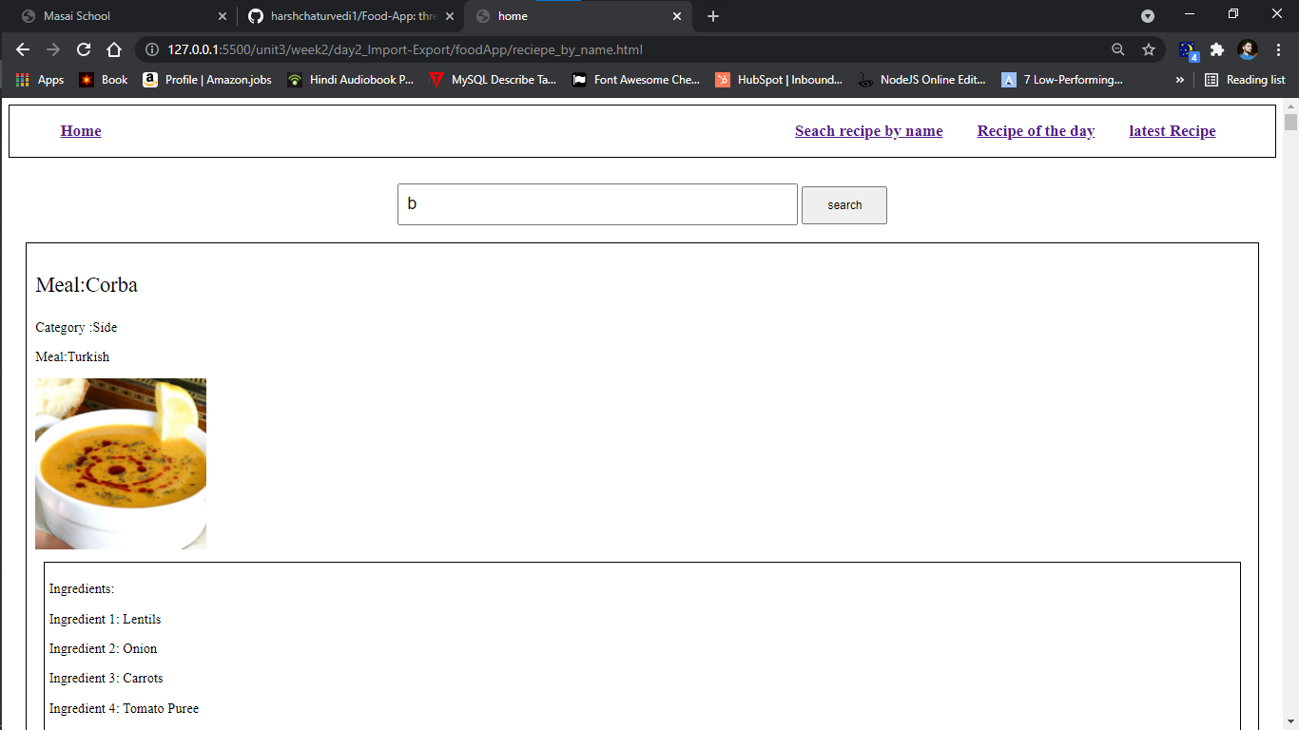
Task: Click the browser forward arrow
Action: click(53, 49)
